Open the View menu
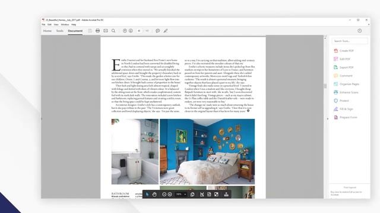The width and height of the screenshot is (380, 213). (56, 25)
